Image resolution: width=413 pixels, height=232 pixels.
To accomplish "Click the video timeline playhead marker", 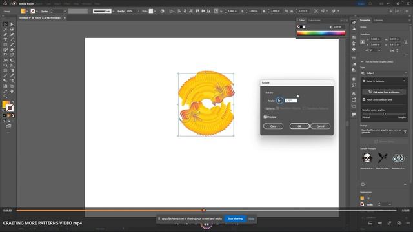I will [203, 211].
